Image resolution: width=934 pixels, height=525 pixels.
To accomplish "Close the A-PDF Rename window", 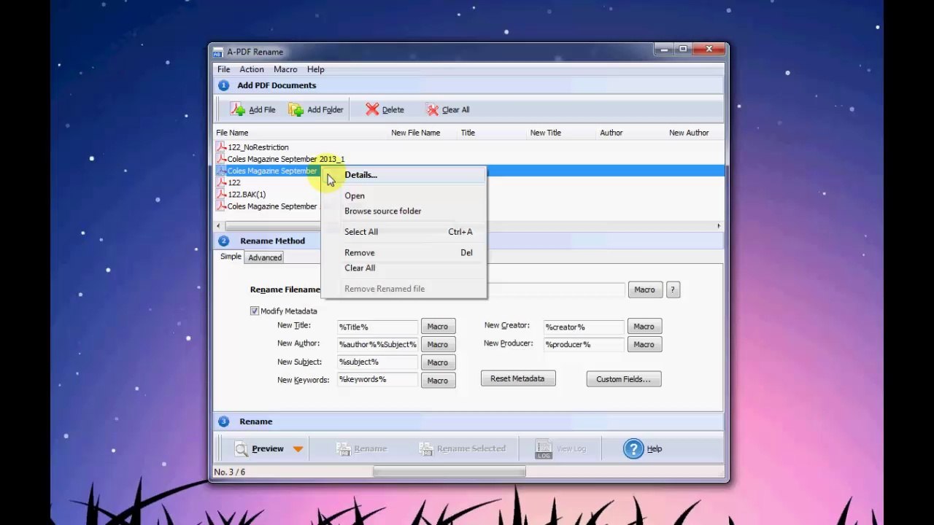I will pyautogui.click(x=709, y=50).
